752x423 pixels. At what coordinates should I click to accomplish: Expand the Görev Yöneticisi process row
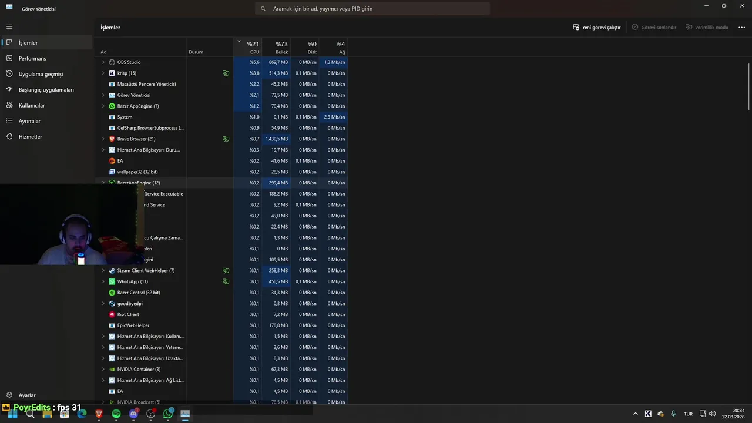103,95
